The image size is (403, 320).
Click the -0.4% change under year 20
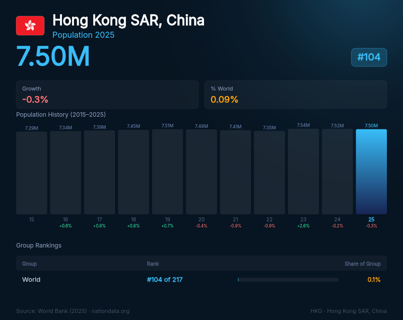201,226
